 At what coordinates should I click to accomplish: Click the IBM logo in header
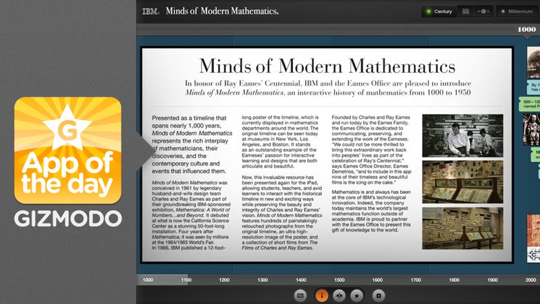click(x=151, y=11)
